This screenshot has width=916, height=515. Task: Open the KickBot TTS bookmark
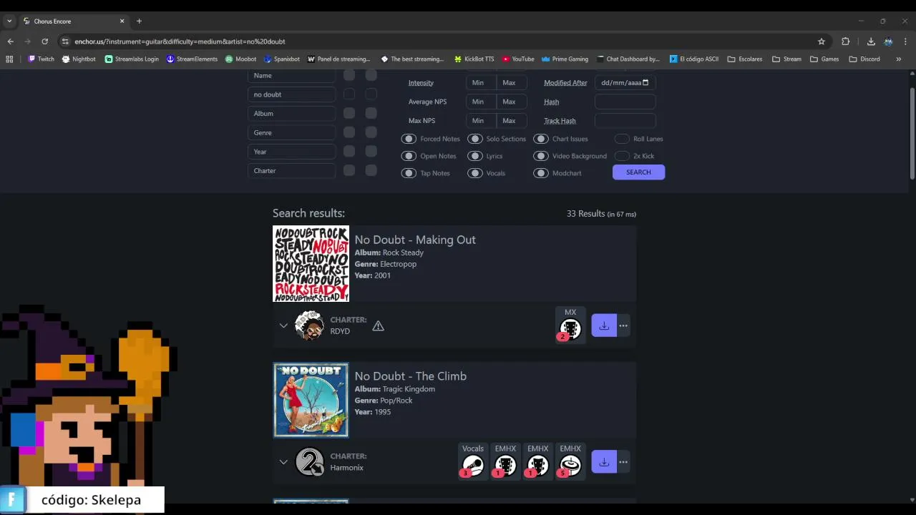click(x=474, y=59)
